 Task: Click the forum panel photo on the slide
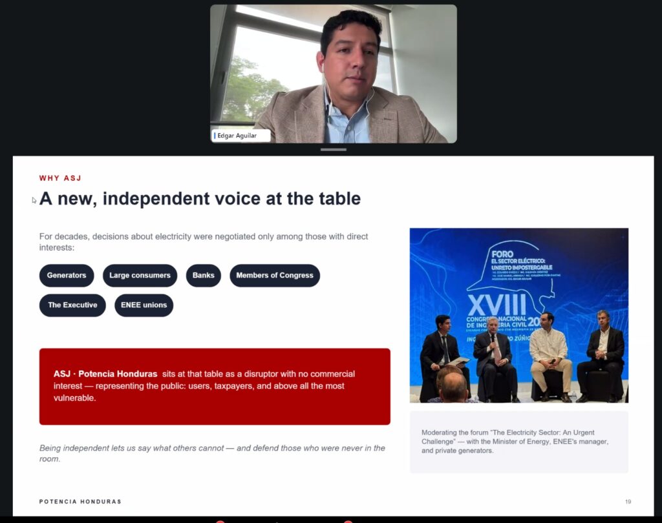(519, 316)
